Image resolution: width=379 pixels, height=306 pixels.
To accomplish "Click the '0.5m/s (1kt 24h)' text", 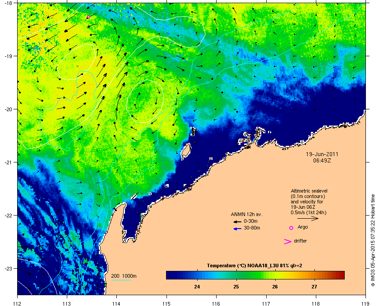I will (x=309, y=213).
